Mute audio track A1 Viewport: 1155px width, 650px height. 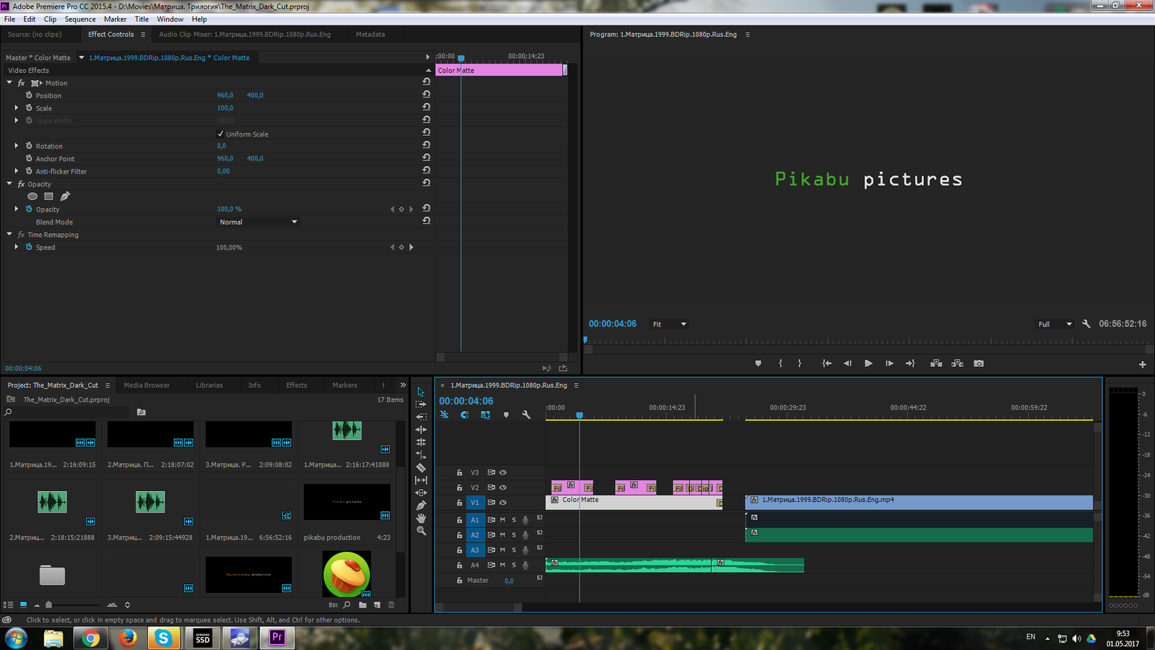point(502,520)
